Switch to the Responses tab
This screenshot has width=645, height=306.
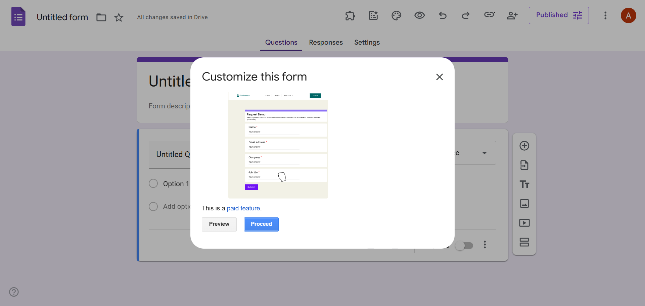[x=326, y=43]
